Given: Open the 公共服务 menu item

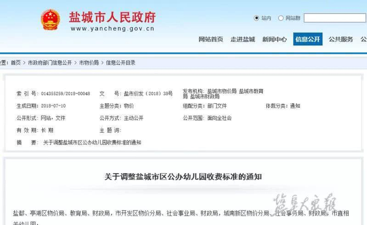Looking at the screenshot, I should (x=341, y=39).
